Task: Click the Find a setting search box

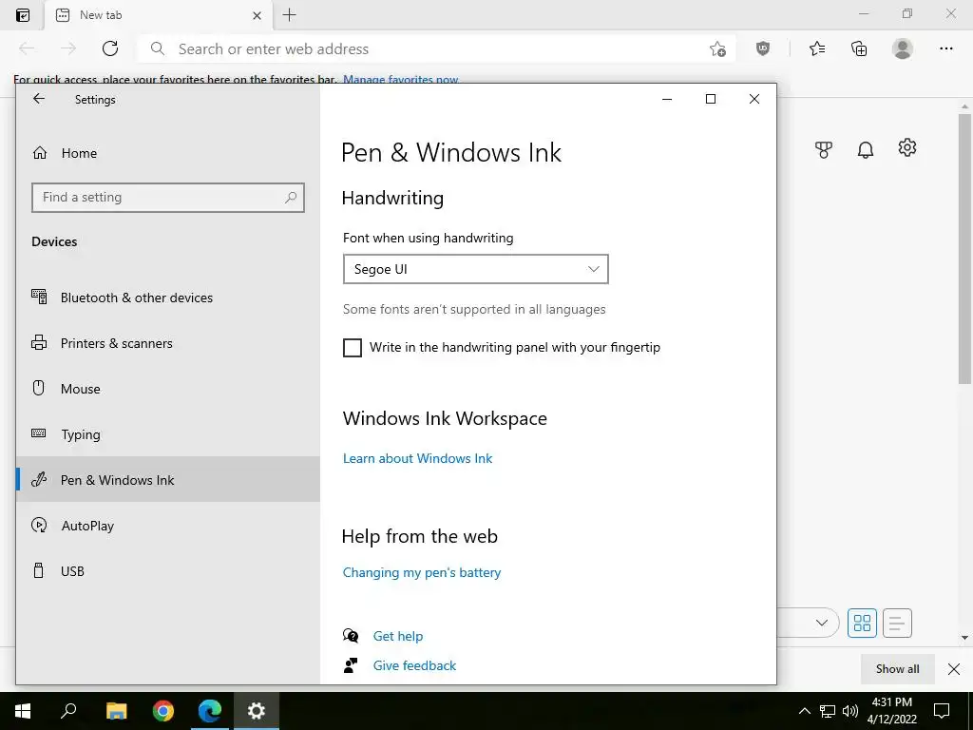Action: coord(167,198)
